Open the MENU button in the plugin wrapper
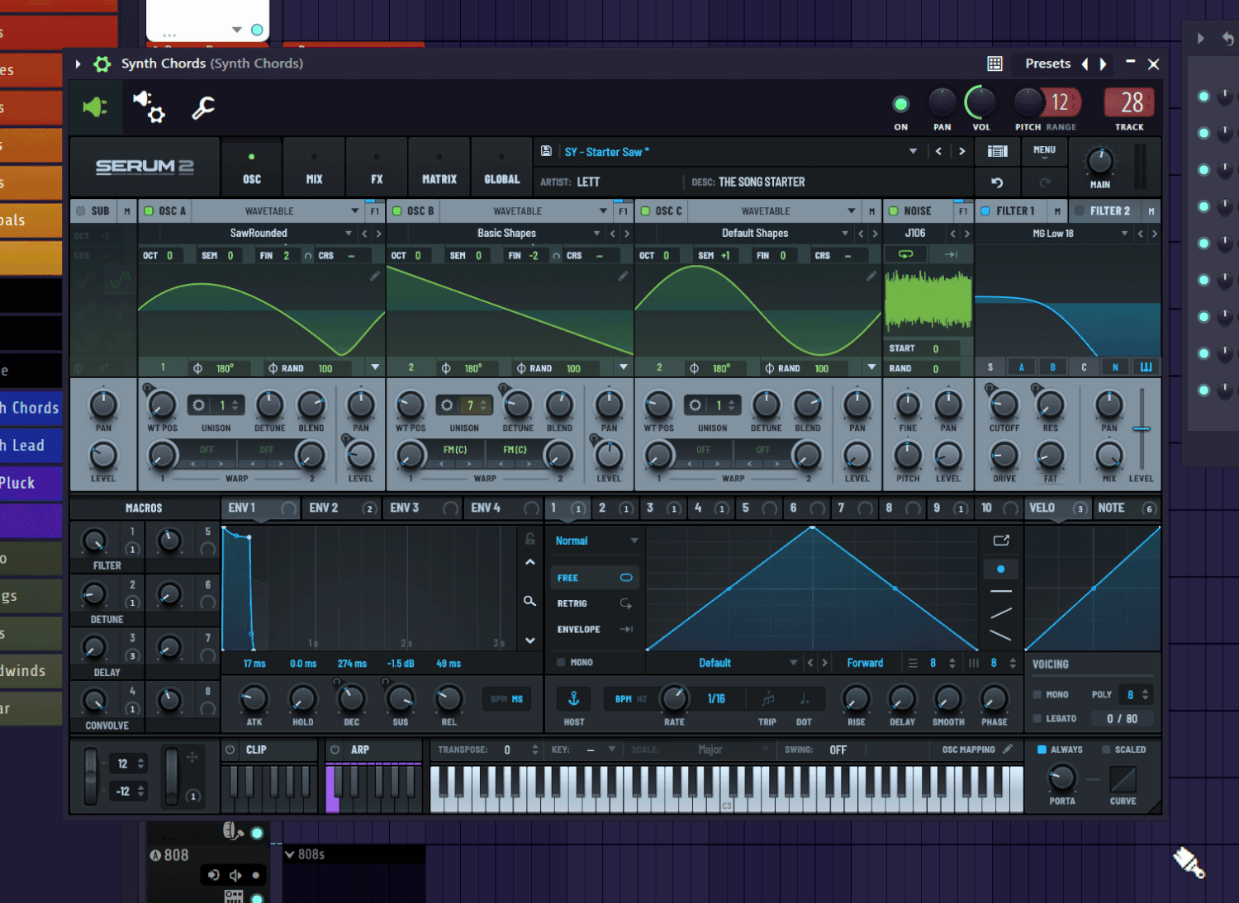This screenshot has width=1239, height=903. [1044, 150]
